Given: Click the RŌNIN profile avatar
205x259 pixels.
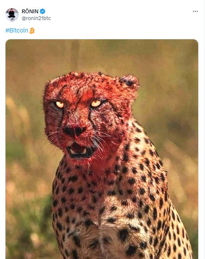Looking at the screenshot, I should tap(12, 15).
